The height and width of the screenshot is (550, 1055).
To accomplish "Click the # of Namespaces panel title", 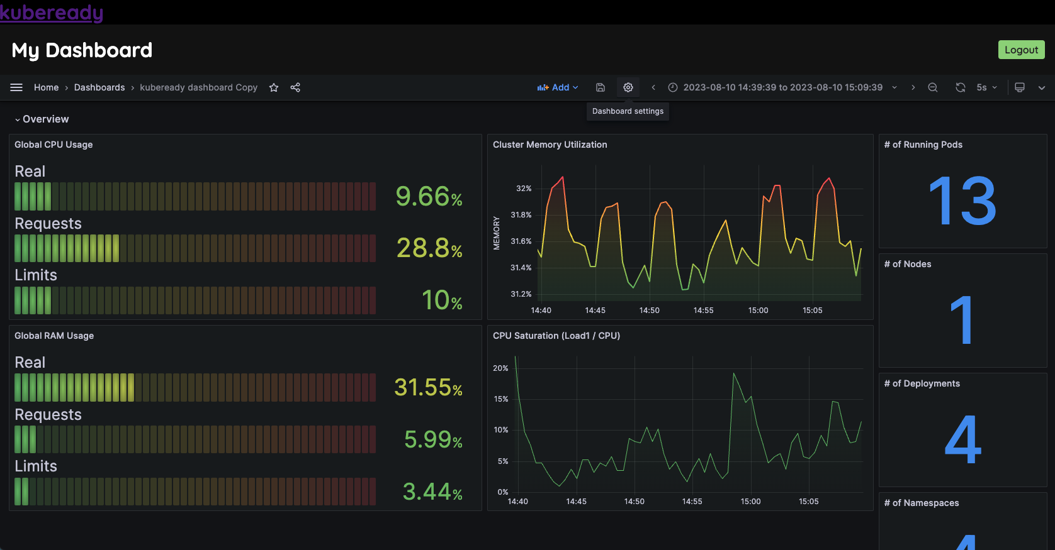I will pyautogui.click(x=922, y=503).
